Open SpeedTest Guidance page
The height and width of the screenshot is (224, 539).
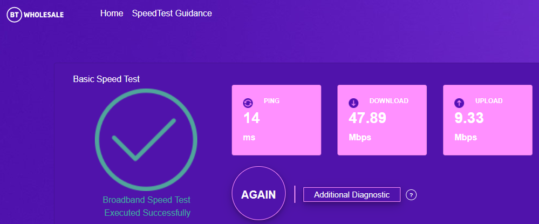172,13
